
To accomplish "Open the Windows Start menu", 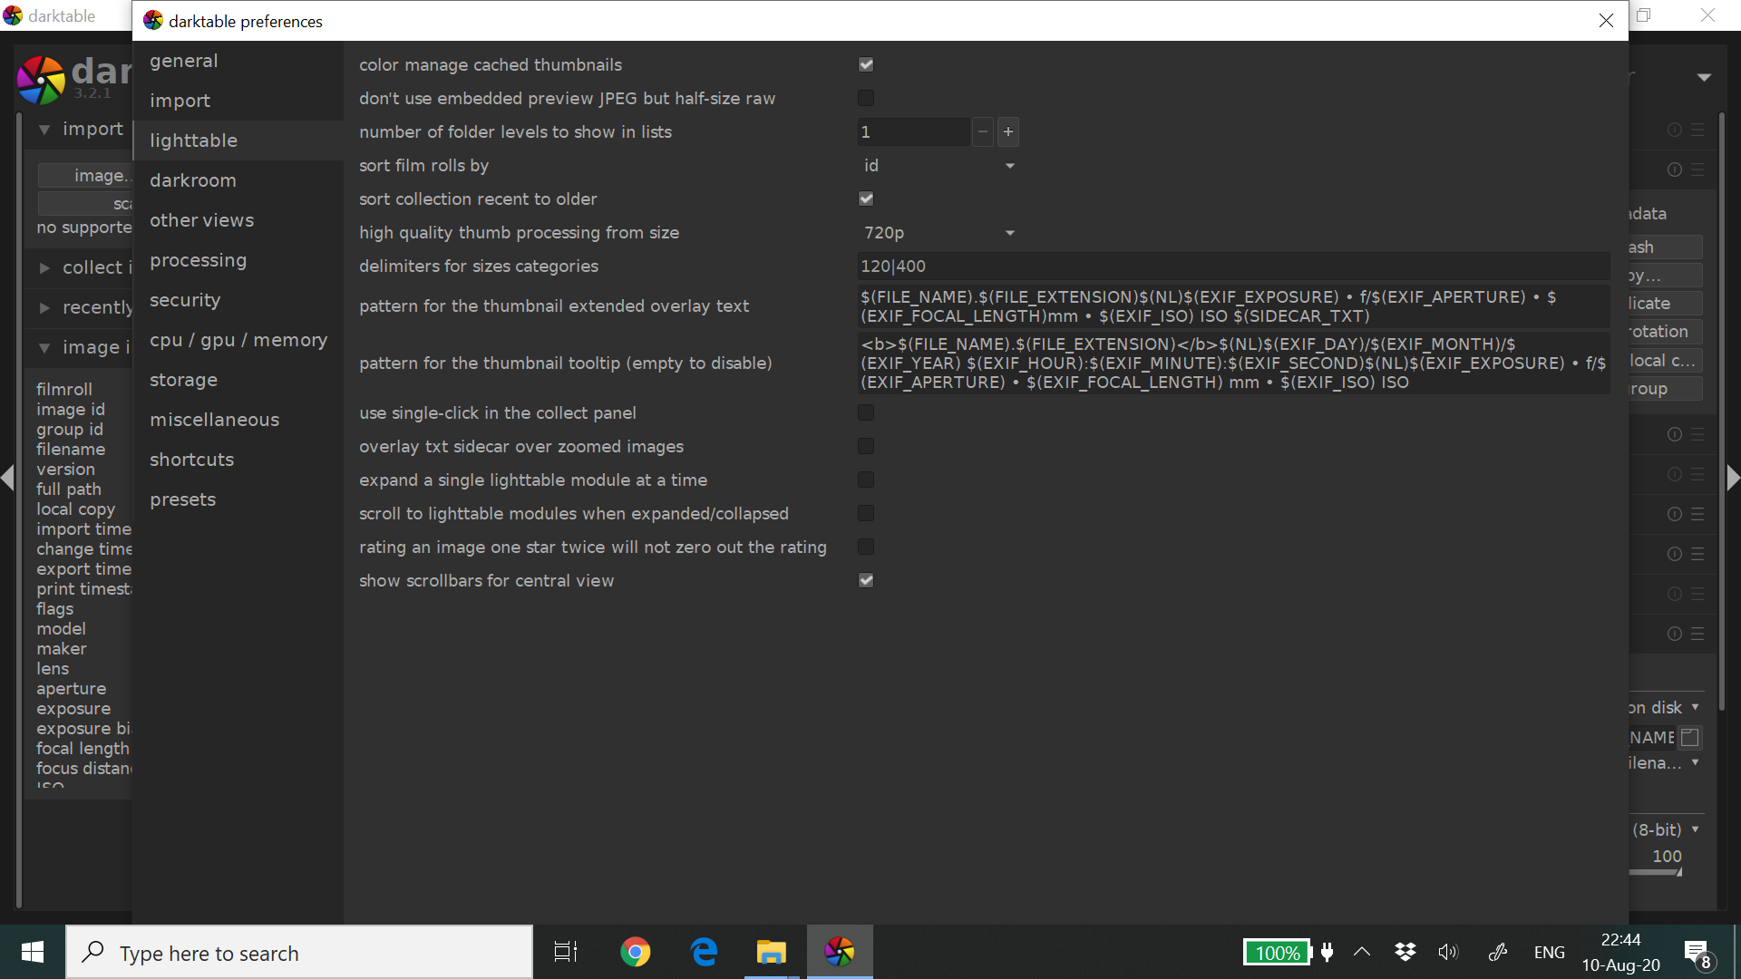I will (x=33, y=952).
